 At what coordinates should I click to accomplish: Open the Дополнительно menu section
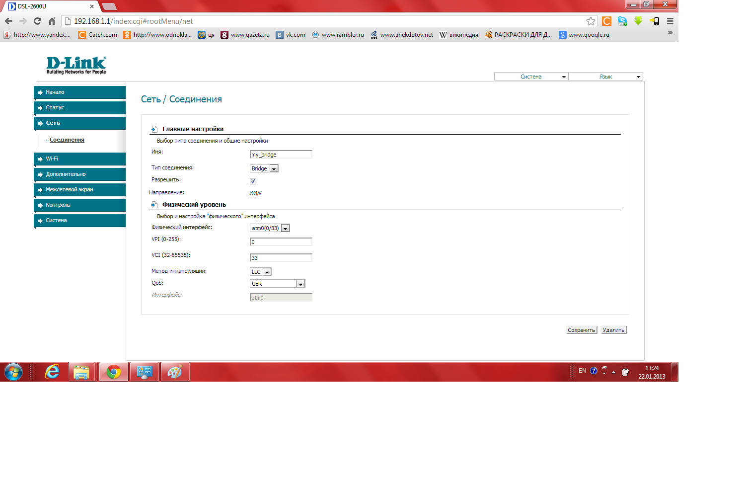click(x=80, y=174)
